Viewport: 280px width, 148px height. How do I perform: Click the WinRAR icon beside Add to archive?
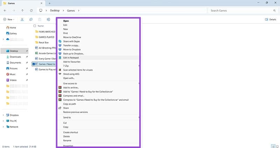60,87
